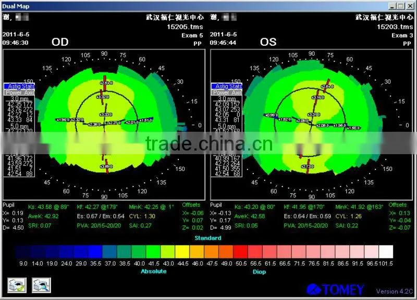Click OD value MinK: 42.25 @ 1°
This screenshot has width=417, height=300.
[151, 207]
